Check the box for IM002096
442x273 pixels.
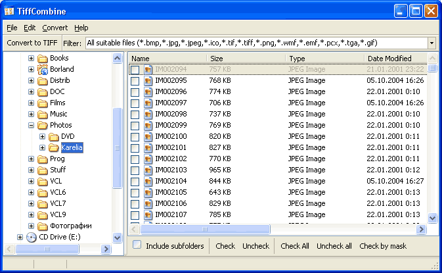[135, 91]
